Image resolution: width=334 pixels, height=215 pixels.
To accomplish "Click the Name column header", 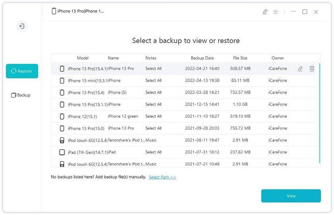I will pyautogui.click(x=113, y=58).
